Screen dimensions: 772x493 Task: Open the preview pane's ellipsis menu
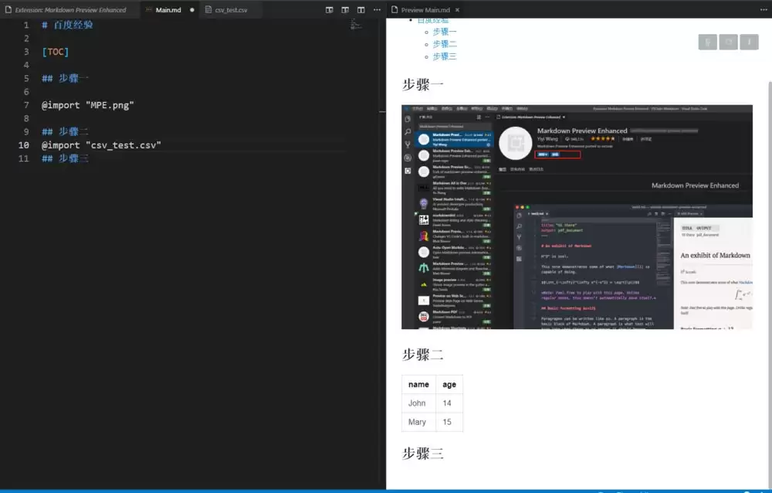(x=763, y=10)
